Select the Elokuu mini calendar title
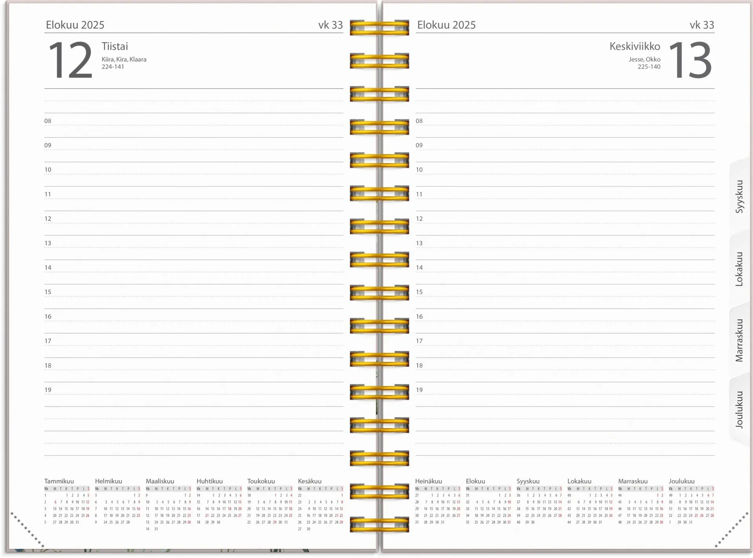 click(x=475, y=481)
